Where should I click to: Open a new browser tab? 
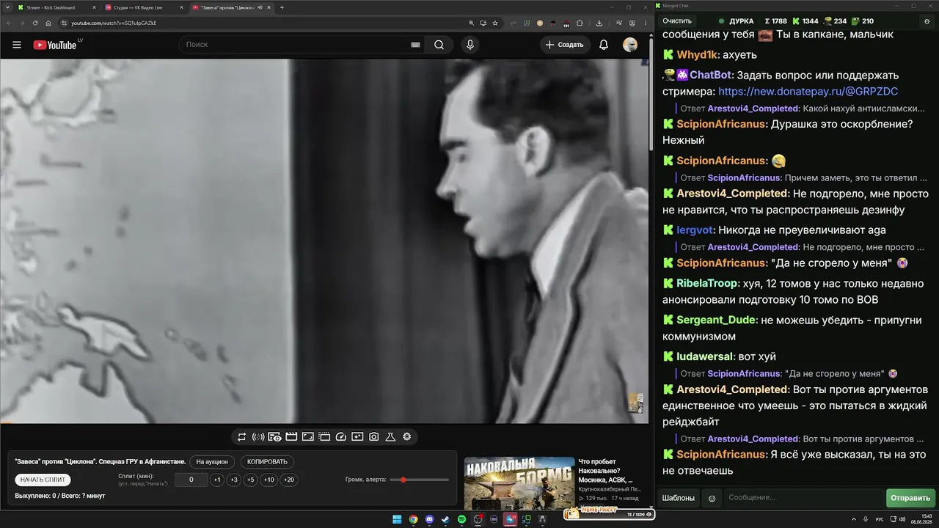click(x=282, y=7)
